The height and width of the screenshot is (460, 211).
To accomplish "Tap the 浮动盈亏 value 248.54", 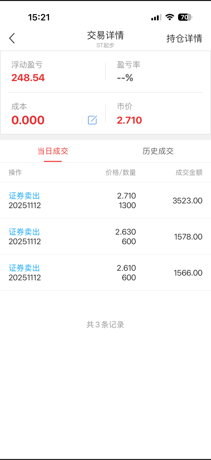I will click(x=28, y=78).
